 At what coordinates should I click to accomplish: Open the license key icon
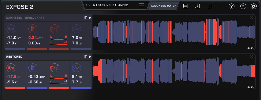[231, 6]
